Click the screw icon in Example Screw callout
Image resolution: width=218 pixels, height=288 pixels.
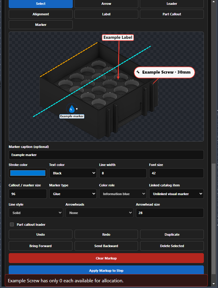138,72
